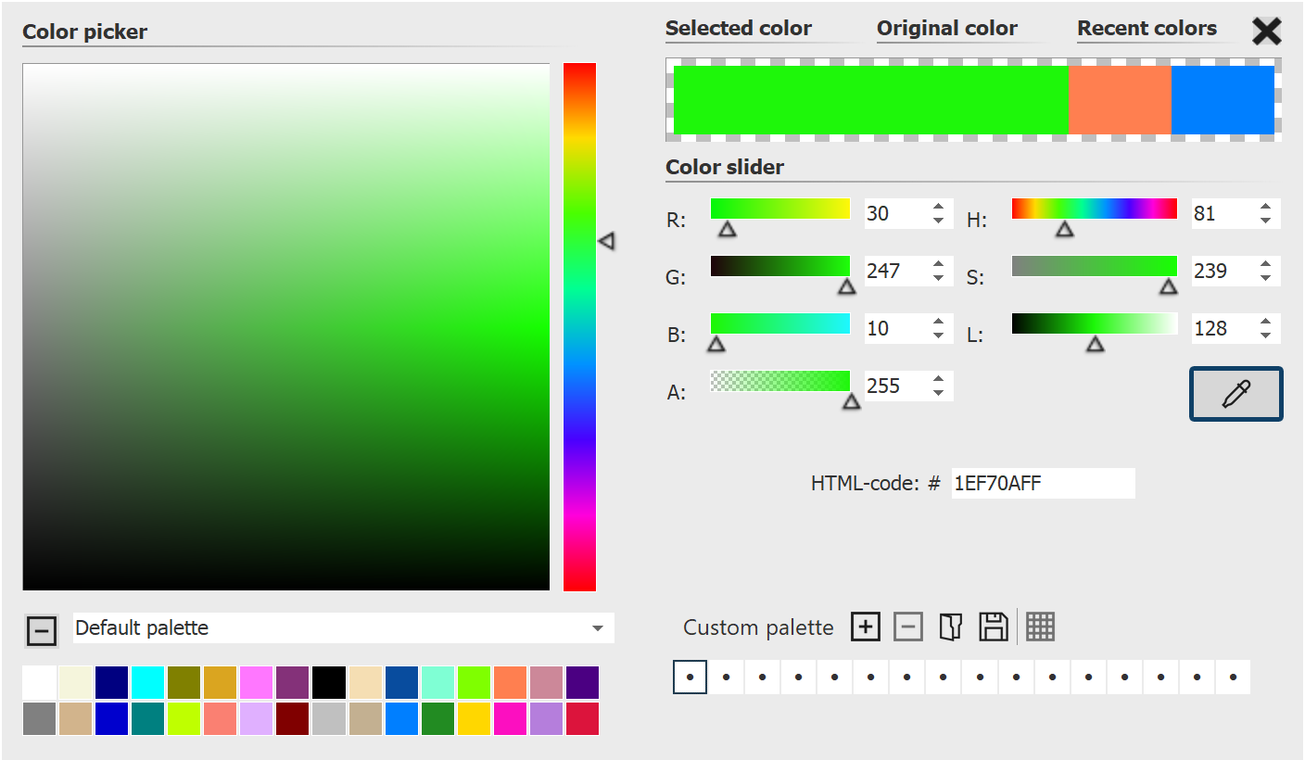Switch the custom palette to grid view

1040,627
